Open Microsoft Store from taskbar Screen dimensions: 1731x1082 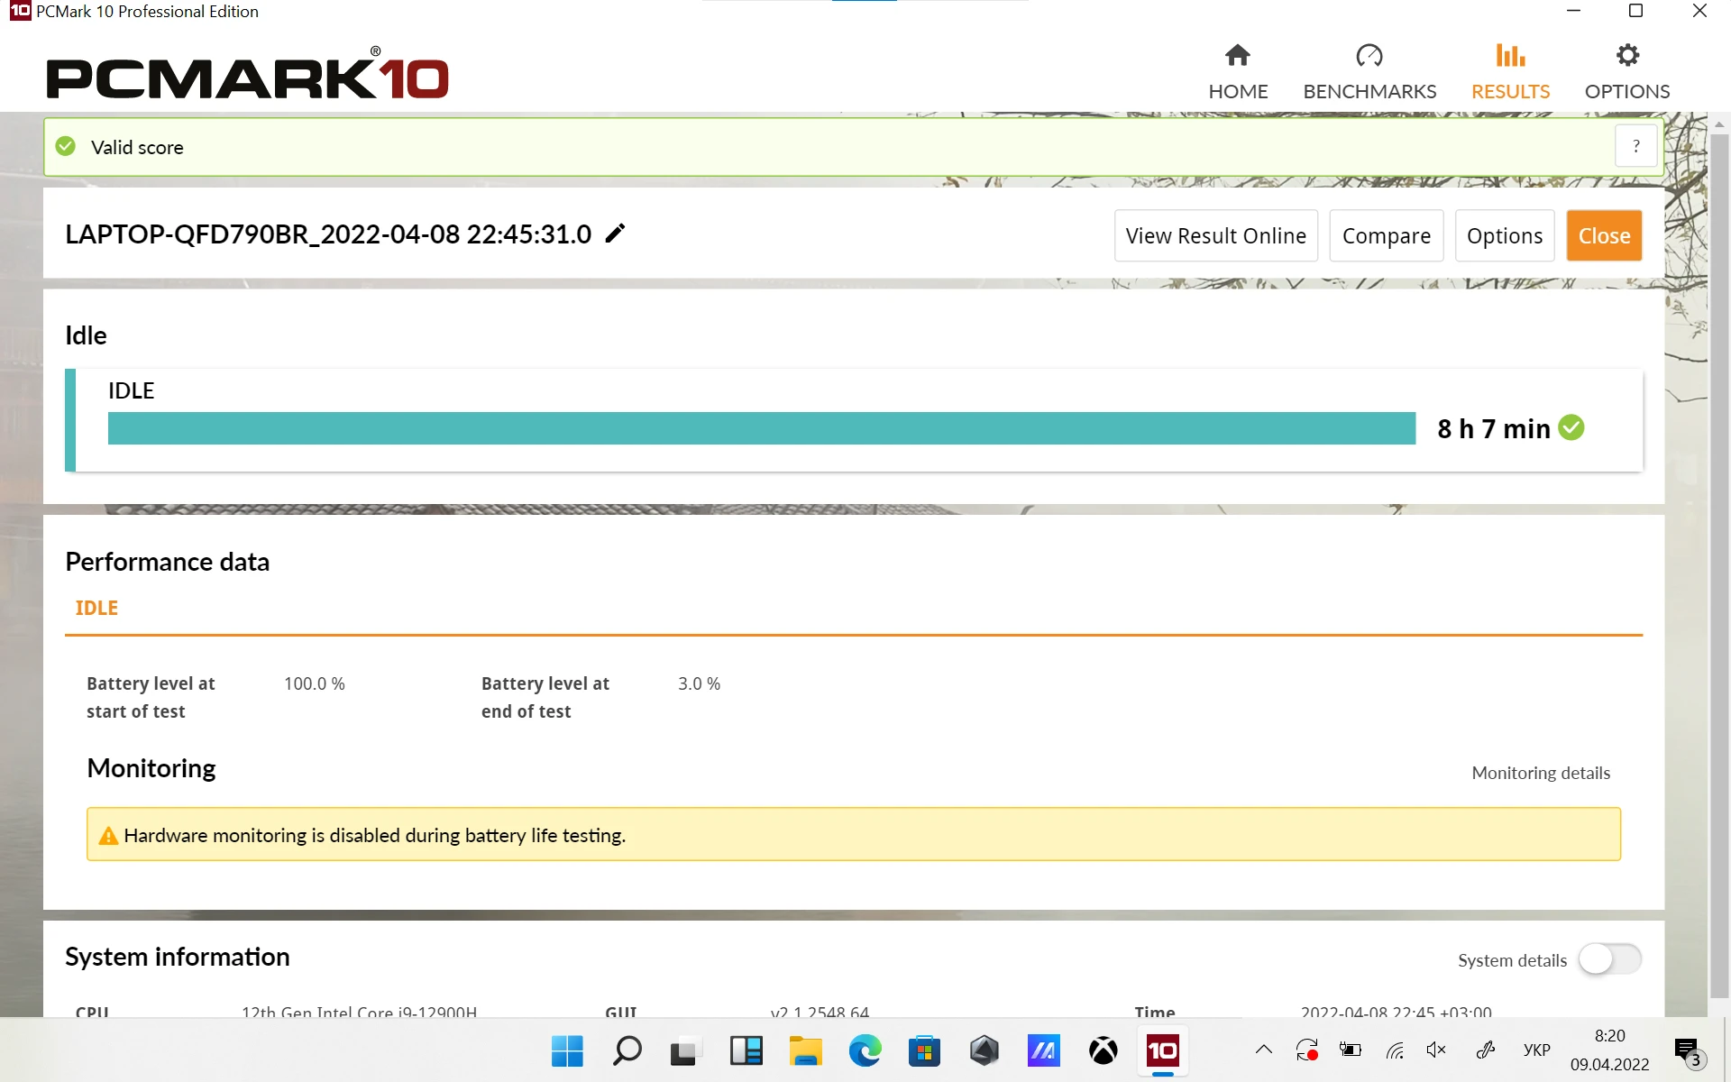point(924,1050)
